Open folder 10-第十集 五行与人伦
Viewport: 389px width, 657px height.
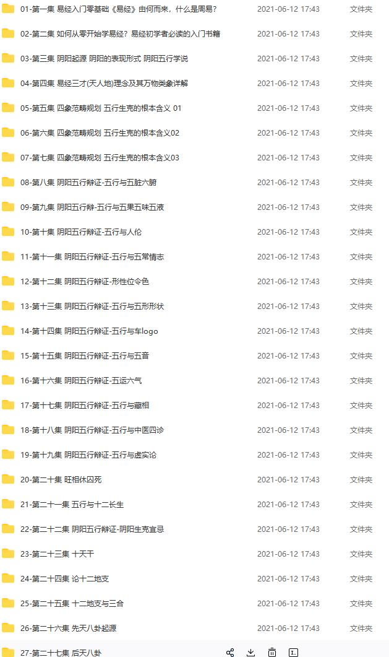coord(81,232)
